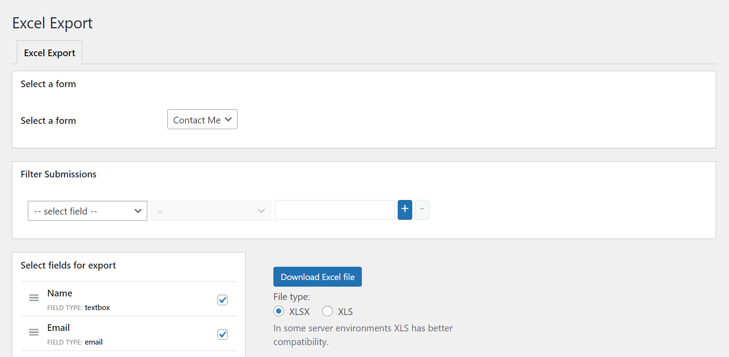Choose the XLS file type radio button
This screenshot has width=729, height=357.
pos(327,311)
